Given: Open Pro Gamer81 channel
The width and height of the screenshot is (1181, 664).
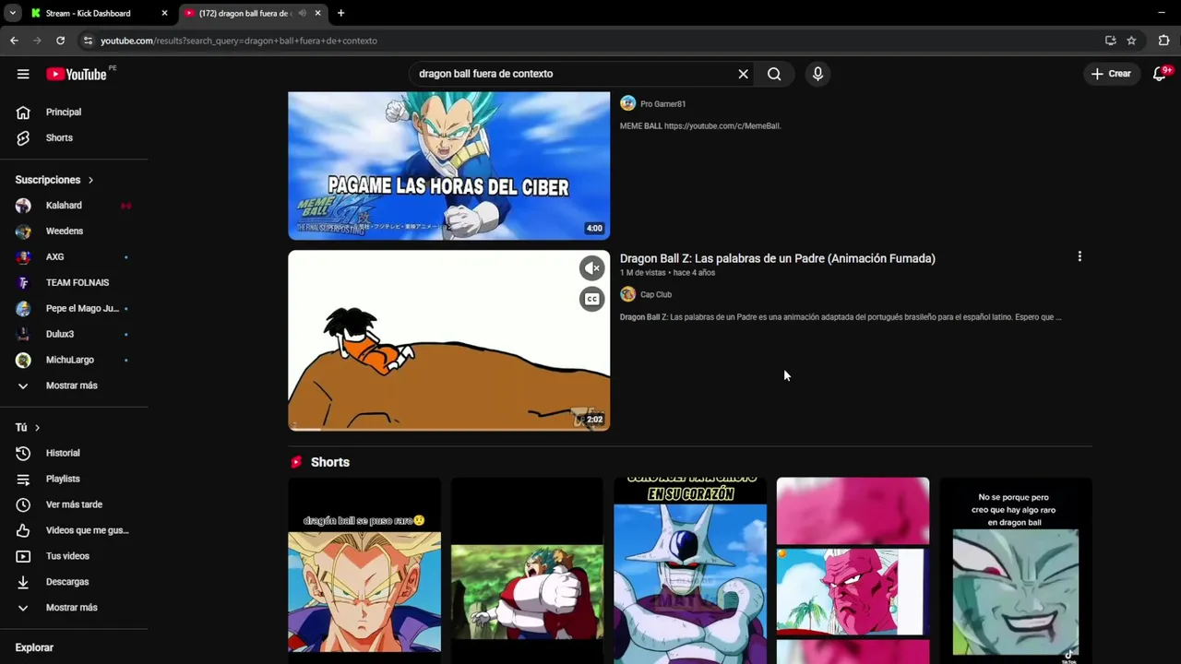Looking at the screenshot, I should pos(662,104).
